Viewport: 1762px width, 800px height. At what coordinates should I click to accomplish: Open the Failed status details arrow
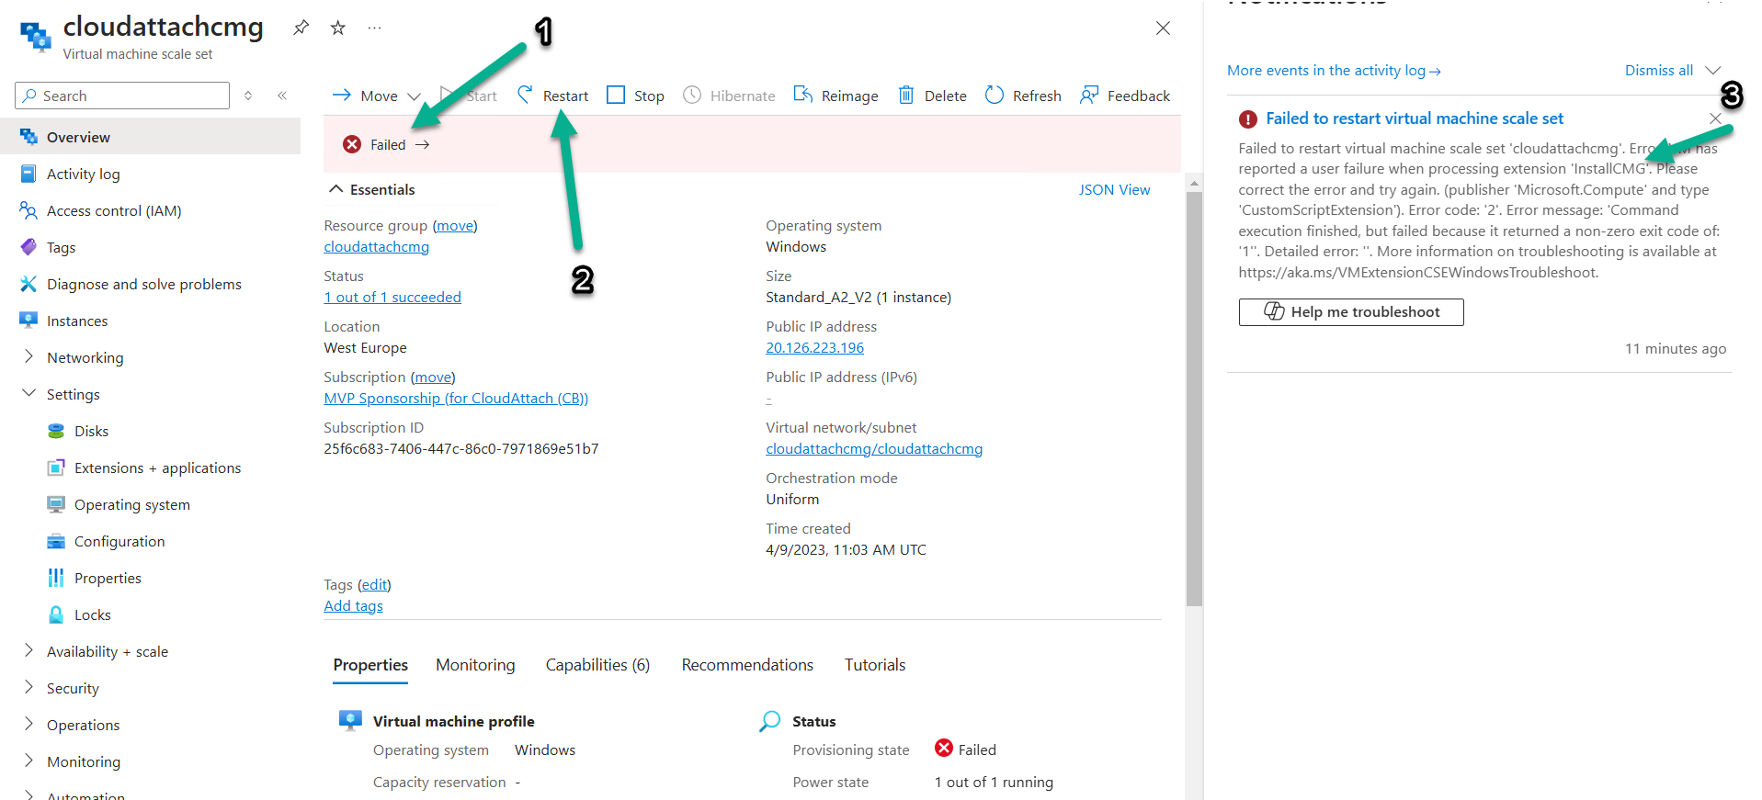pyautogui.click(x=422, y=145)
